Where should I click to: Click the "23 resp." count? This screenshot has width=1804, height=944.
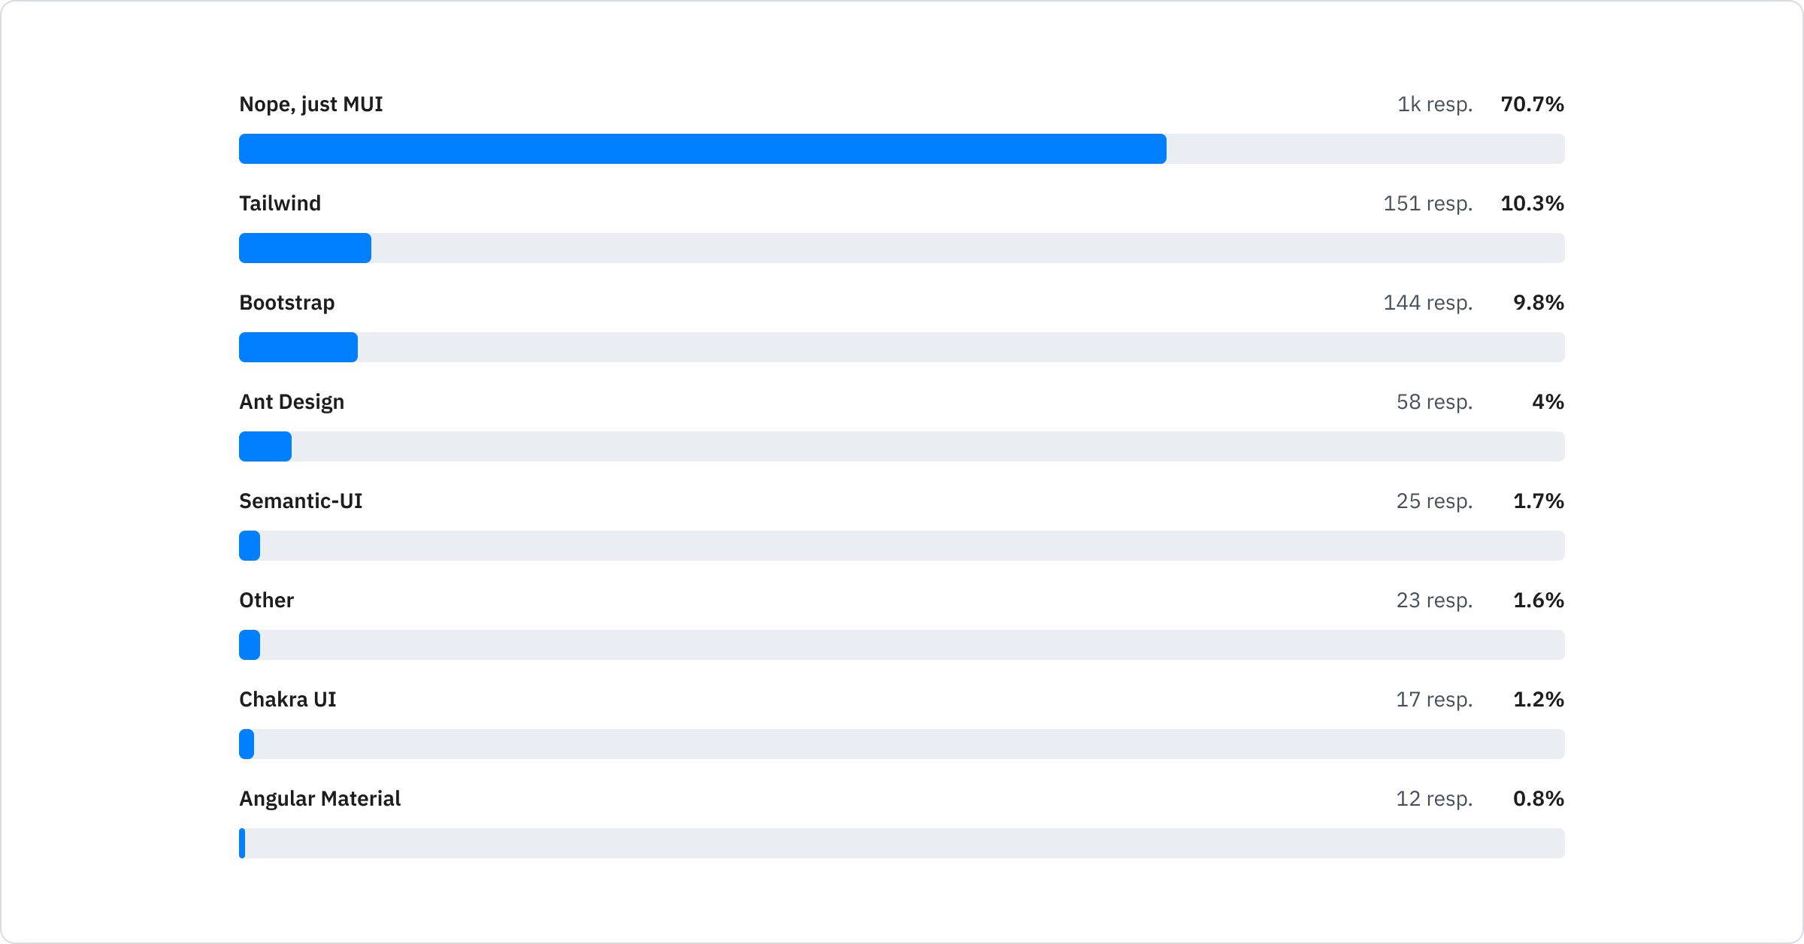[1434, 600]
